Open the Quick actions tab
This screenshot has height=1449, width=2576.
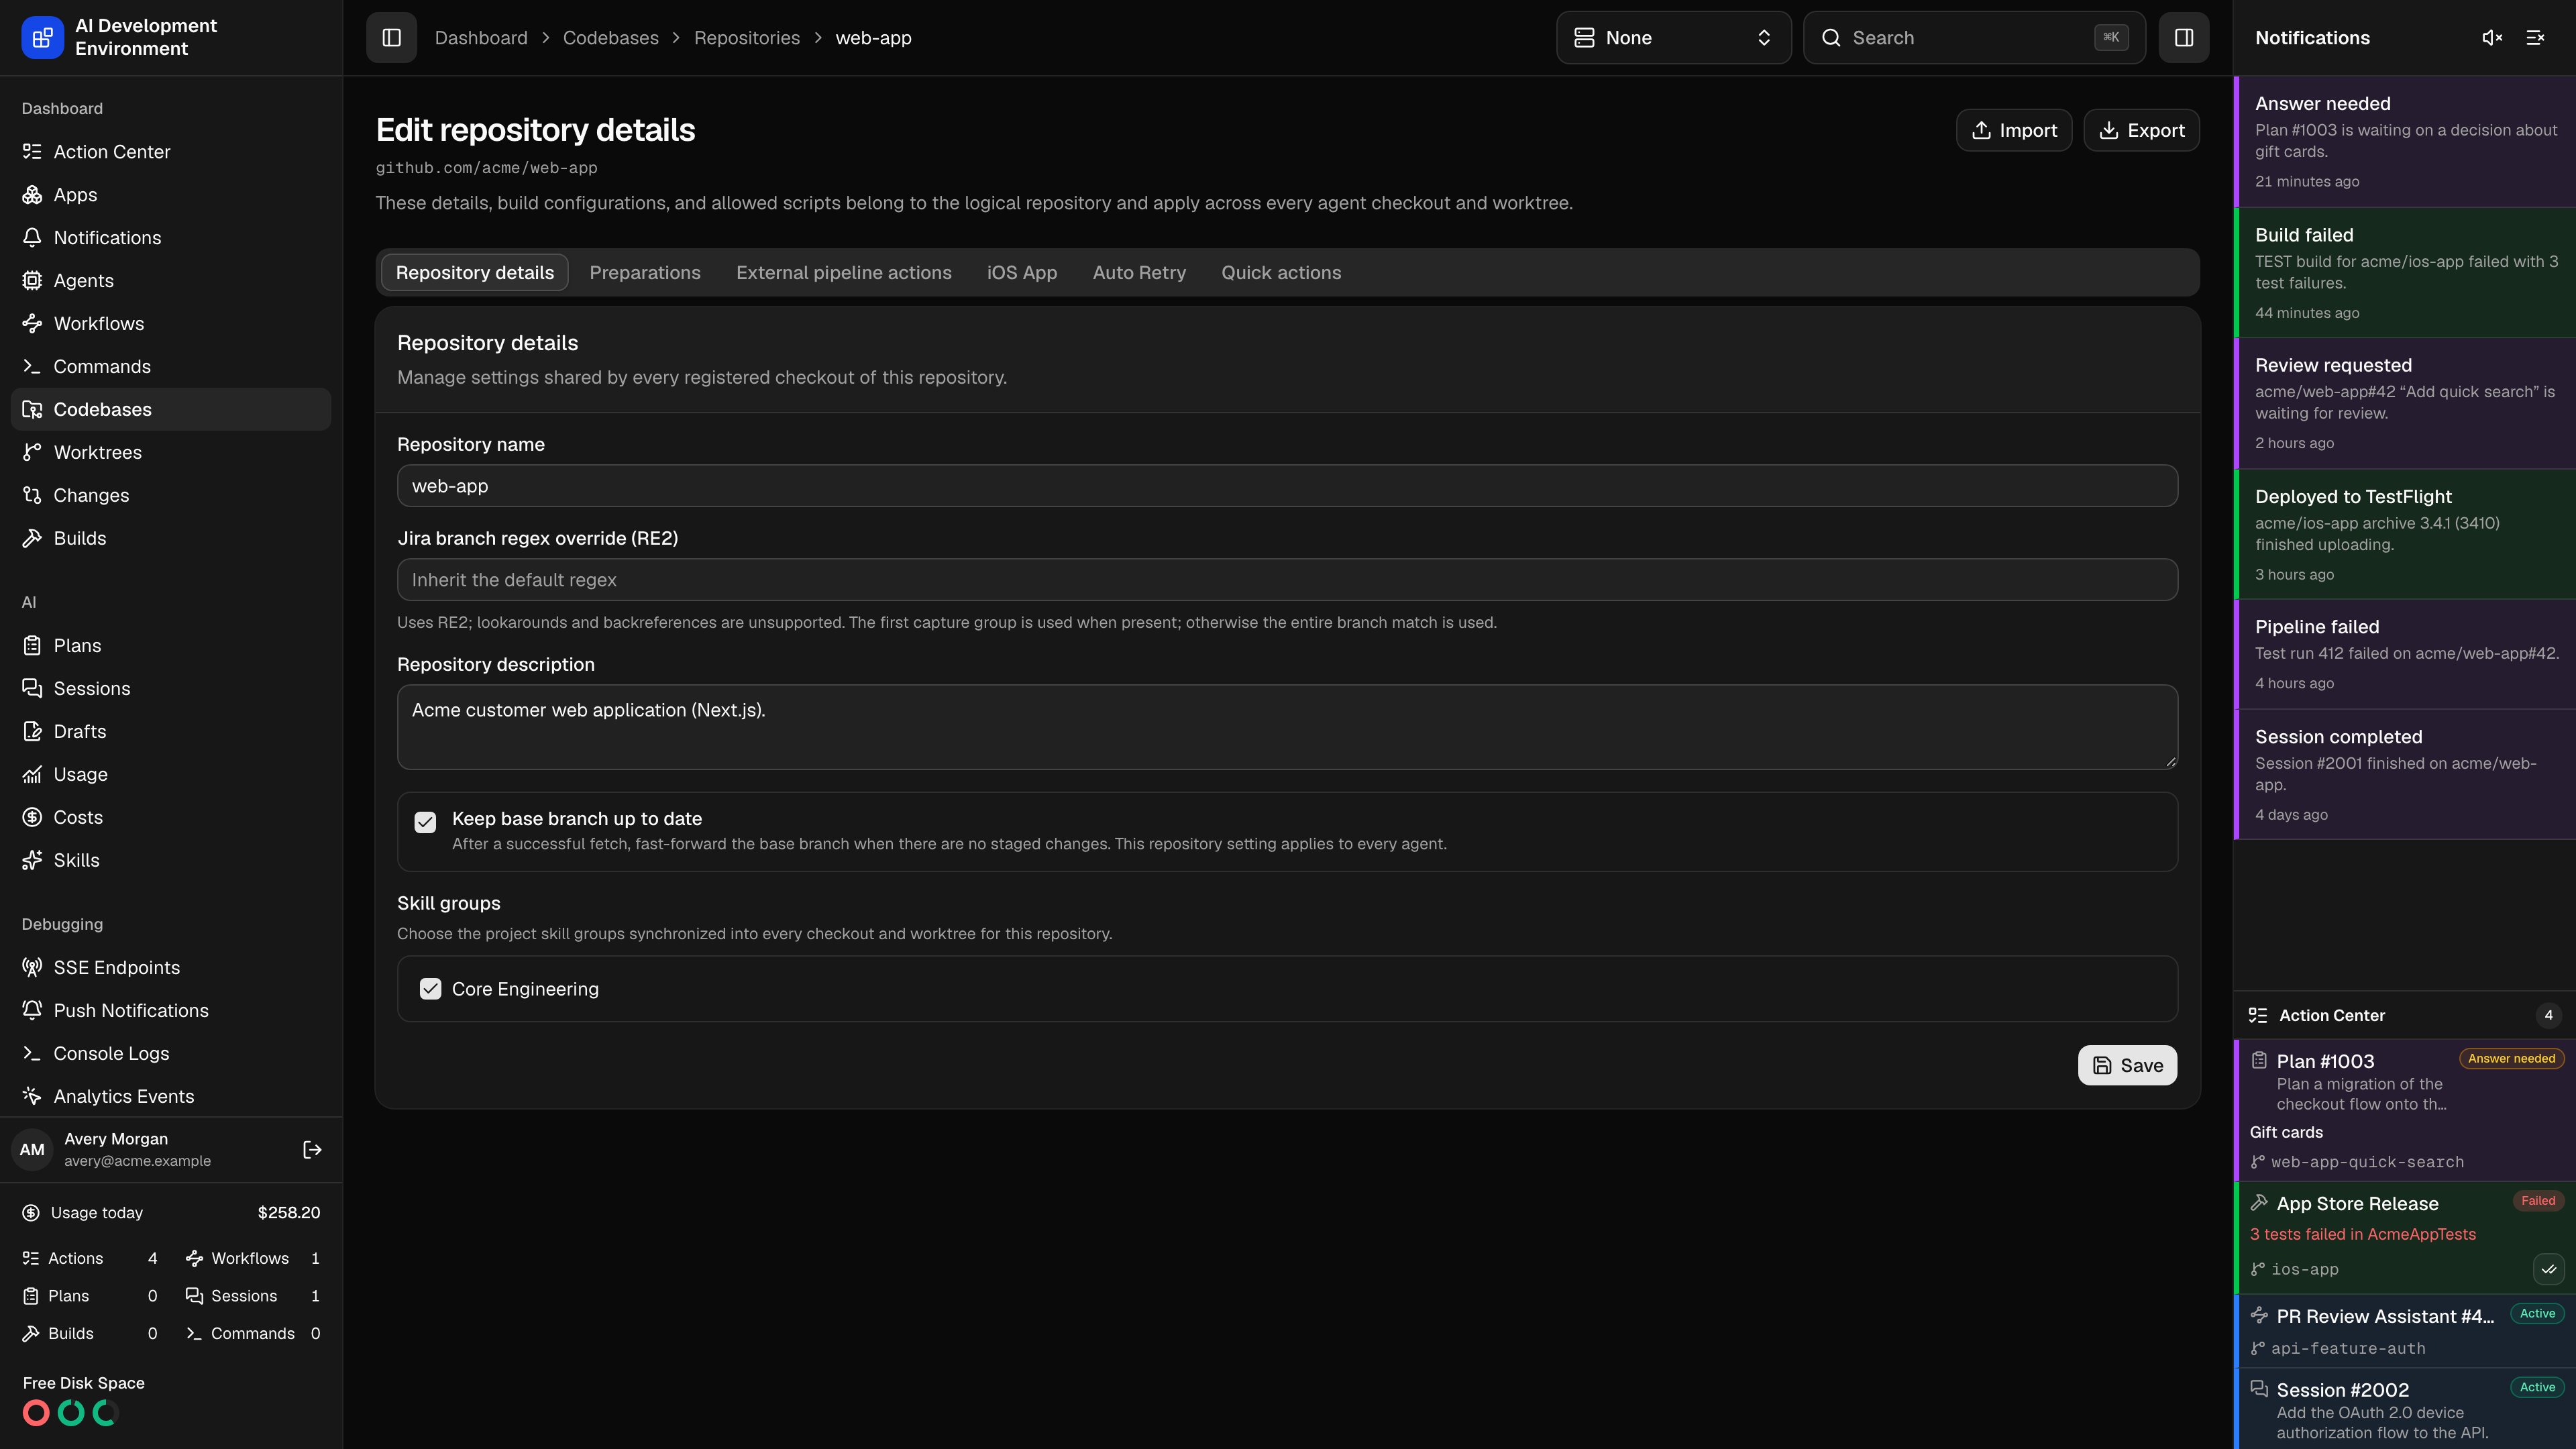click(x=1281, y=273)
